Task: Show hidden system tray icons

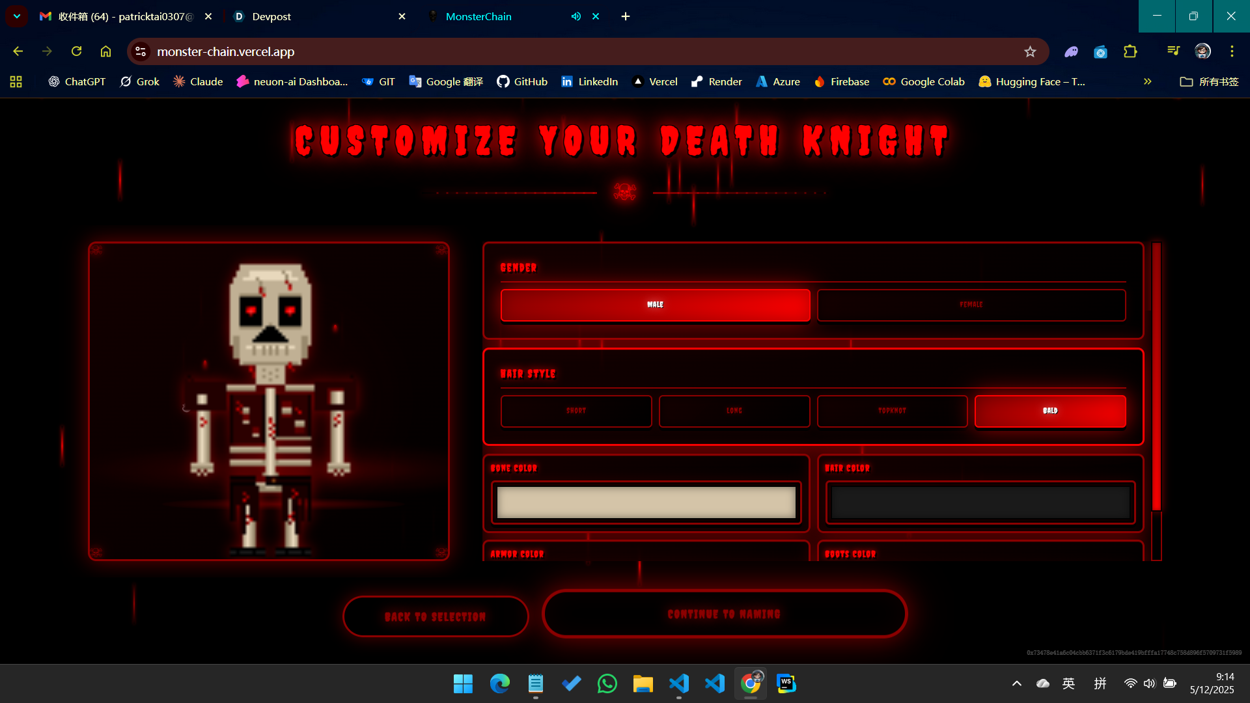Action: pyautogui.click(x=1016, y=683)
